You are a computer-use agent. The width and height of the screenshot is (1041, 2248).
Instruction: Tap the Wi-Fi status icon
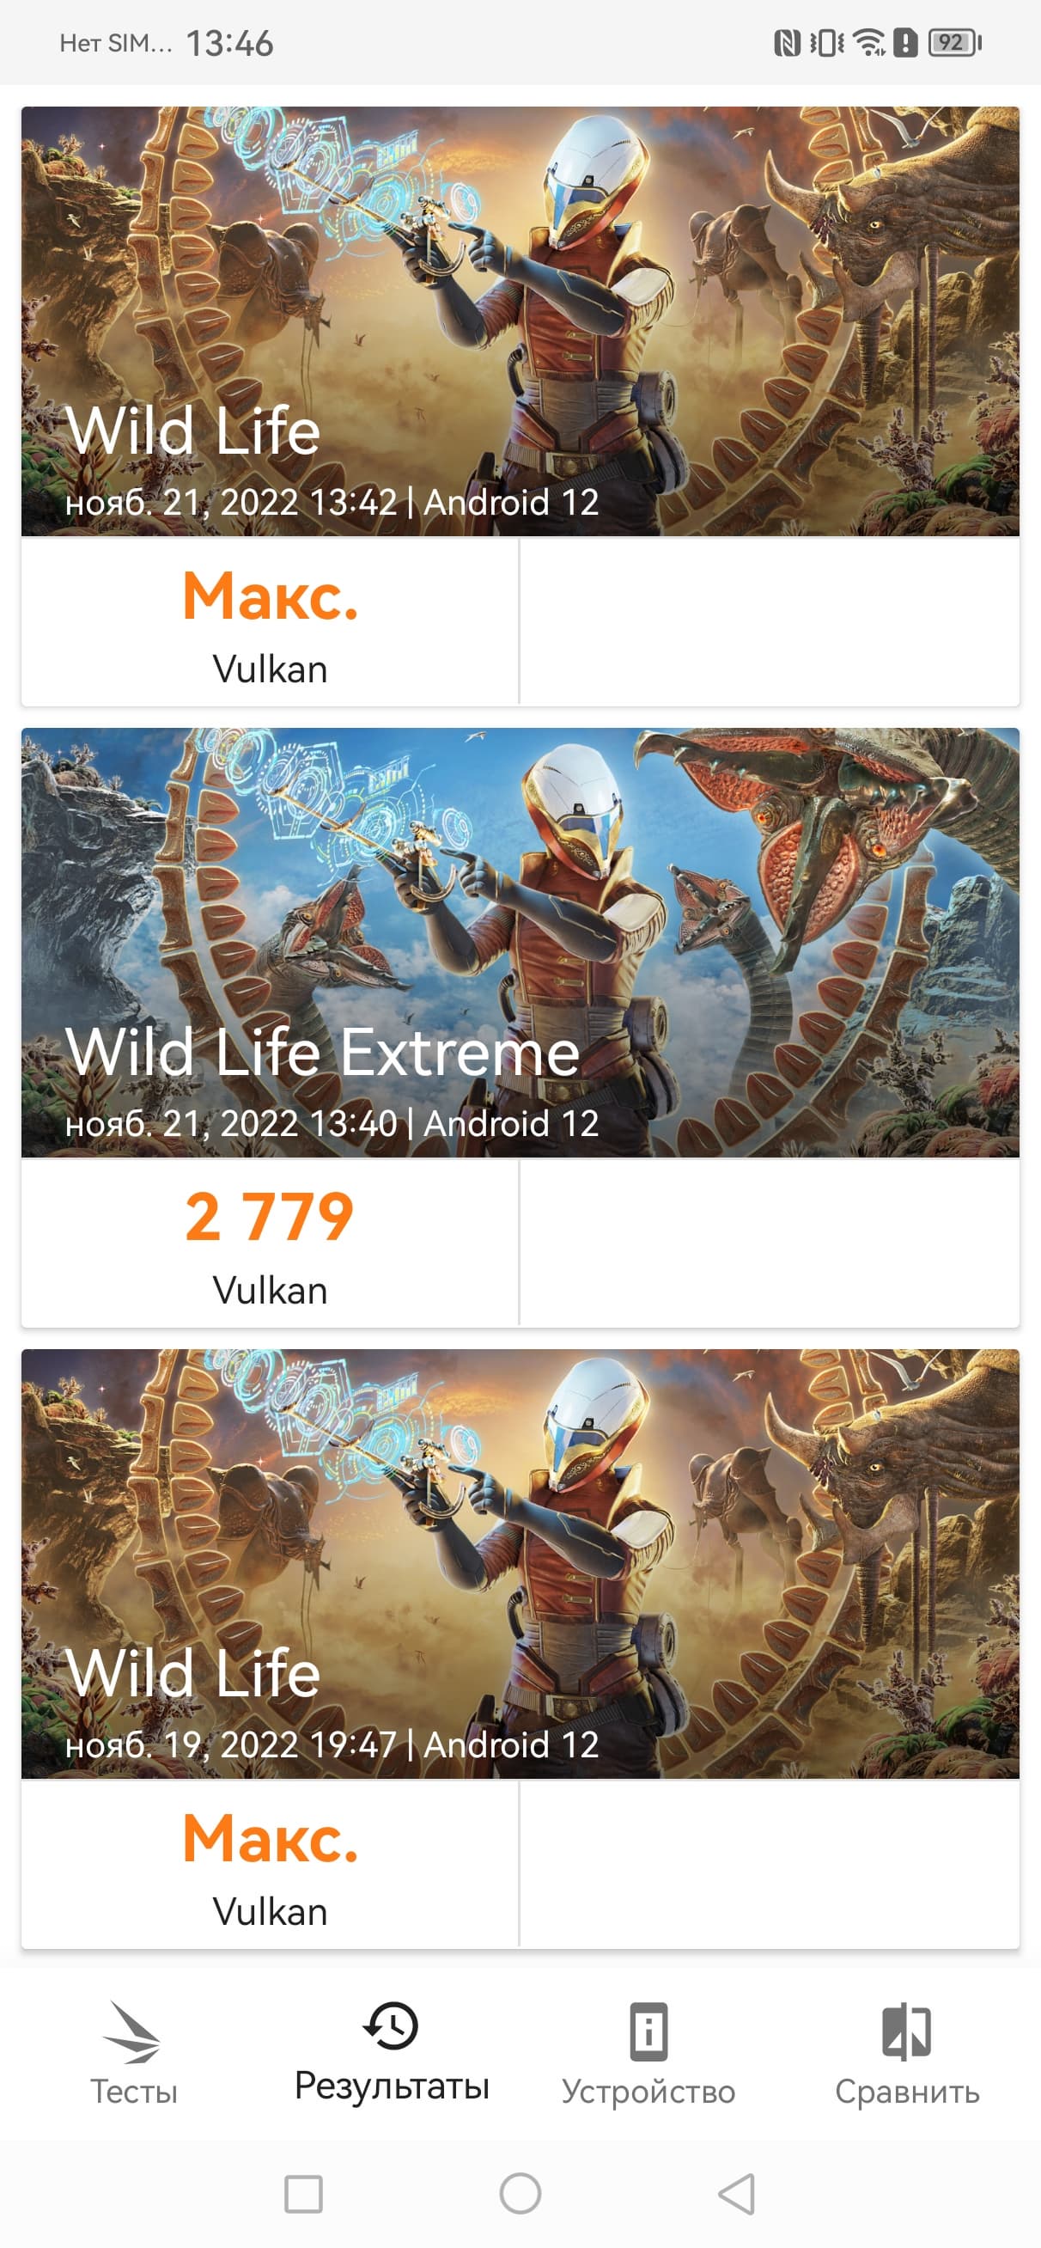(869, 43)
